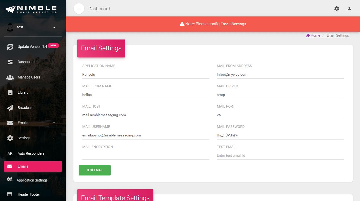Click Email Settings breadcrumb text
Image resolution: width=360 pixels, height=201 pixels.
(x=338, y=35)
